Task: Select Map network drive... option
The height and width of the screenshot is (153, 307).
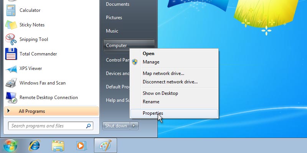Action: (x=163, y=73)
